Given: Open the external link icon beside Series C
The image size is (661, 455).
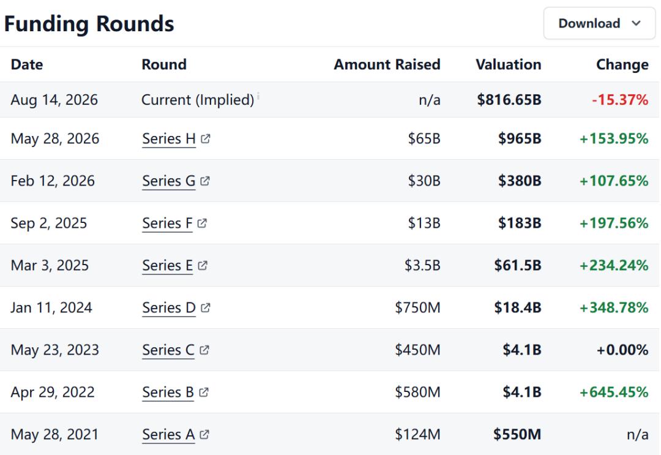Looking at the screenshot, I should (204, 350).
